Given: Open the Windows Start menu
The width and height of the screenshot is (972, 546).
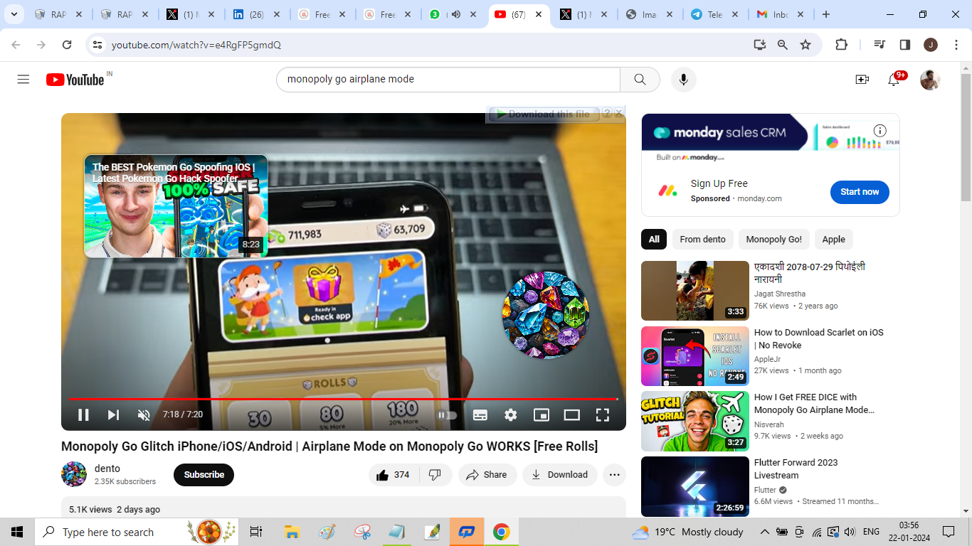Looking at the screenshot, I should (17, 532).
